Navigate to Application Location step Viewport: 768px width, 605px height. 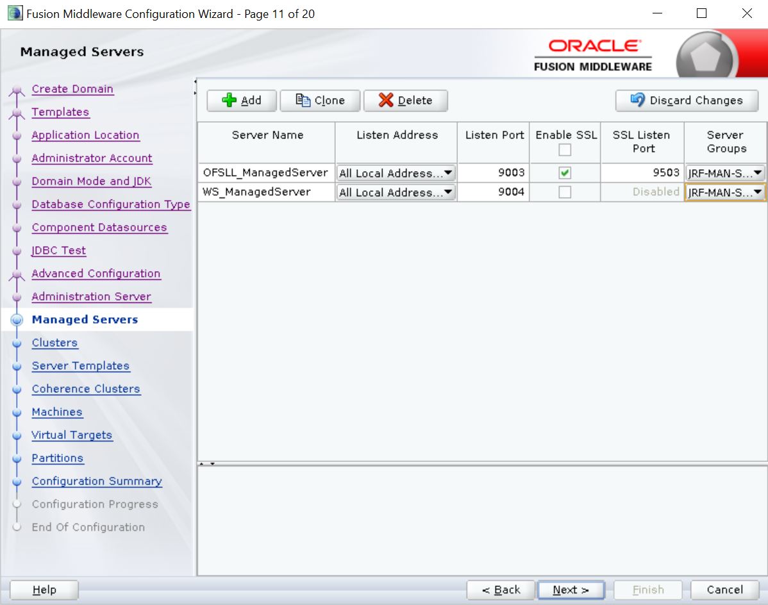tap(86, 135)
